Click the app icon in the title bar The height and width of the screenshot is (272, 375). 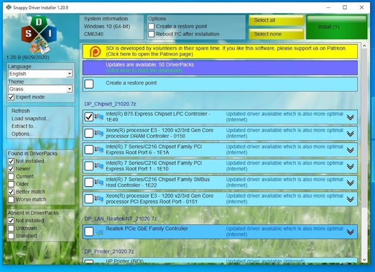point(8,7)
